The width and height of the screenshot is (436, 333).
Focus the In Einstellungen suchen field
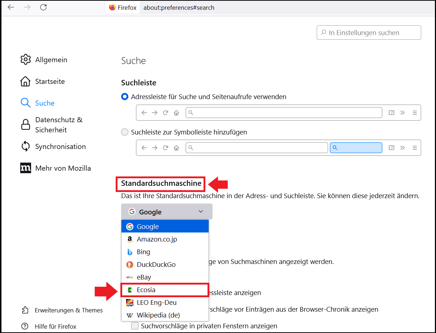(369, 33)
